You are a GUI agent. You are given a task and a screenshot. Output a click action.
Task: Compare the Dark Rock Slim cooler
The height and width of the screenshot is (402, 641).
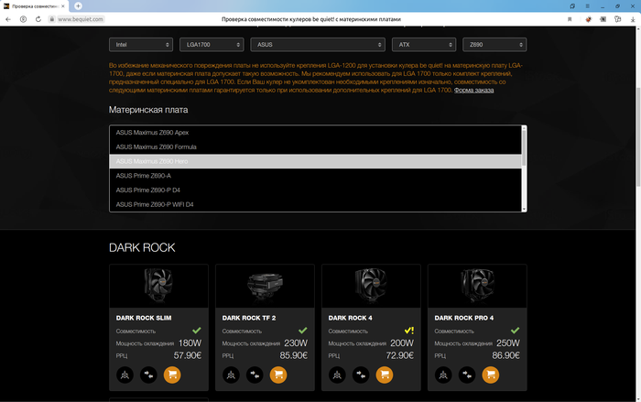[148, 375]
